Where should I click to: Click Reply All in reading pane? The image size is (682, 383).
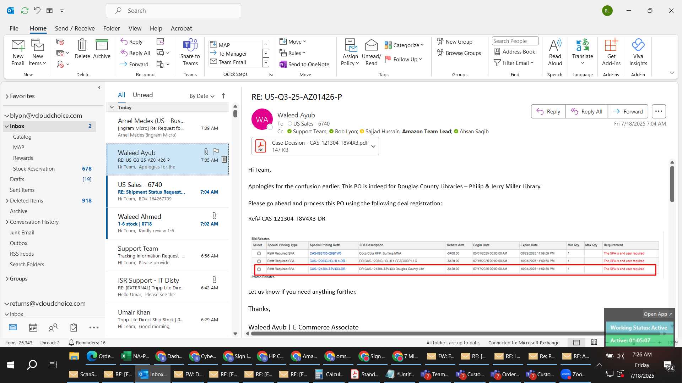tap(586, 111)
